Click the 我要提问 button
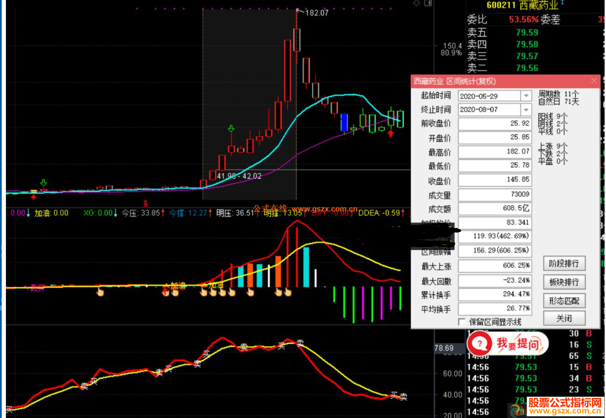 point(508,344)
